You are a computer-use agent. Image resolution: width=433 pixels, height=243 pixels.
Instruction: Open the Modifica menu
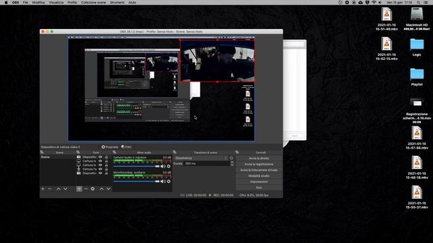(39, 3)
